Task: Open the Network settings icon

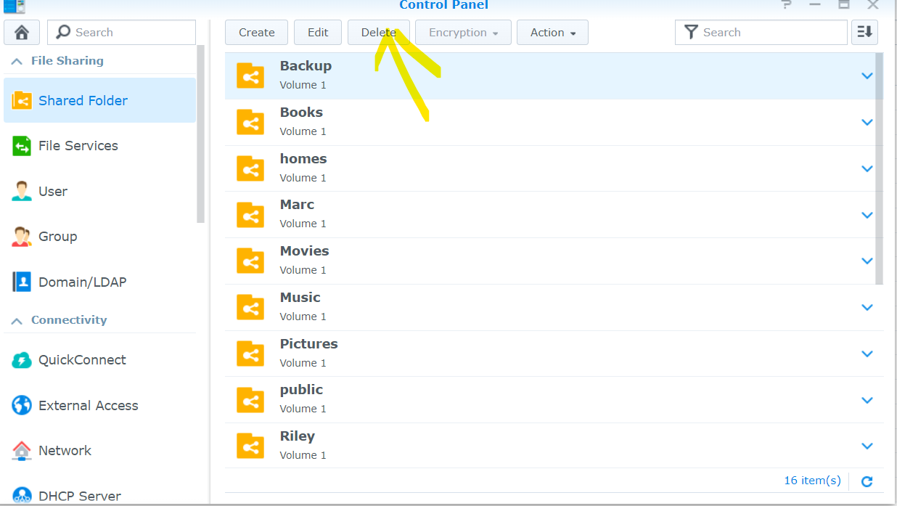Action: pos(22,450)
